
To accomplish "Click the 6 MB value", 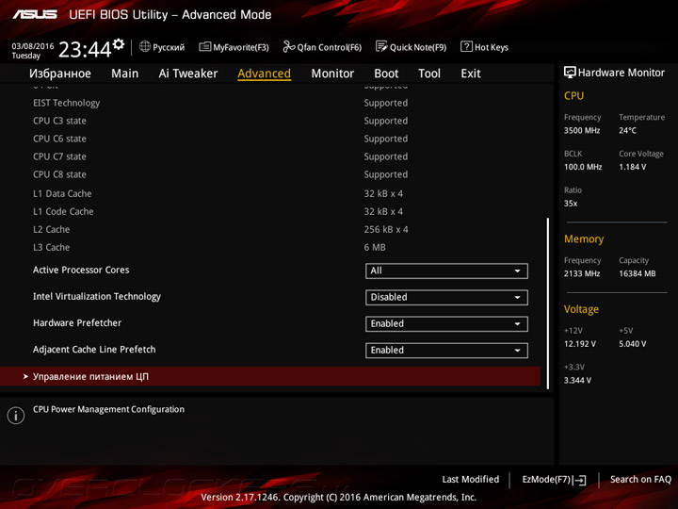I will (x=375, y=247).
